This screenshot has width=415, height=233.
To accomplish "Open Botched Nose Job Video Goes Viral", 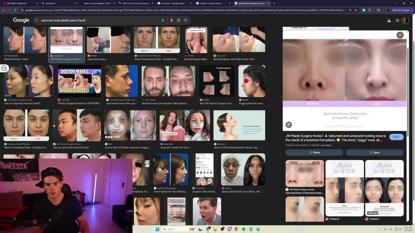I will tap(239, 44).
